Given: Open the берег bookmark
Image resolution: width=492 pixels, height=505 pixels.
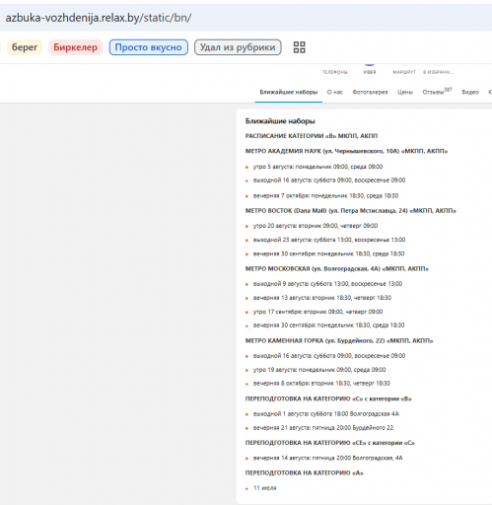Looking at the screenshot, I should [25, 47].
